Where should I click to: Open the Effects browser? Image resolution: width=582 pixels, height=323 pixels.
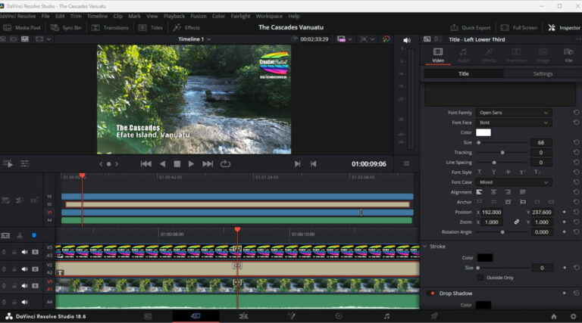click(186, 28)
